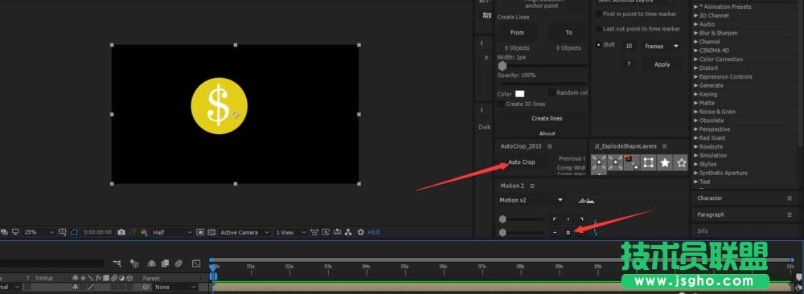This screenshot has width=804, height=294.
Task: Set anchor point to center in Motion 2
Action: click(568, 232)
